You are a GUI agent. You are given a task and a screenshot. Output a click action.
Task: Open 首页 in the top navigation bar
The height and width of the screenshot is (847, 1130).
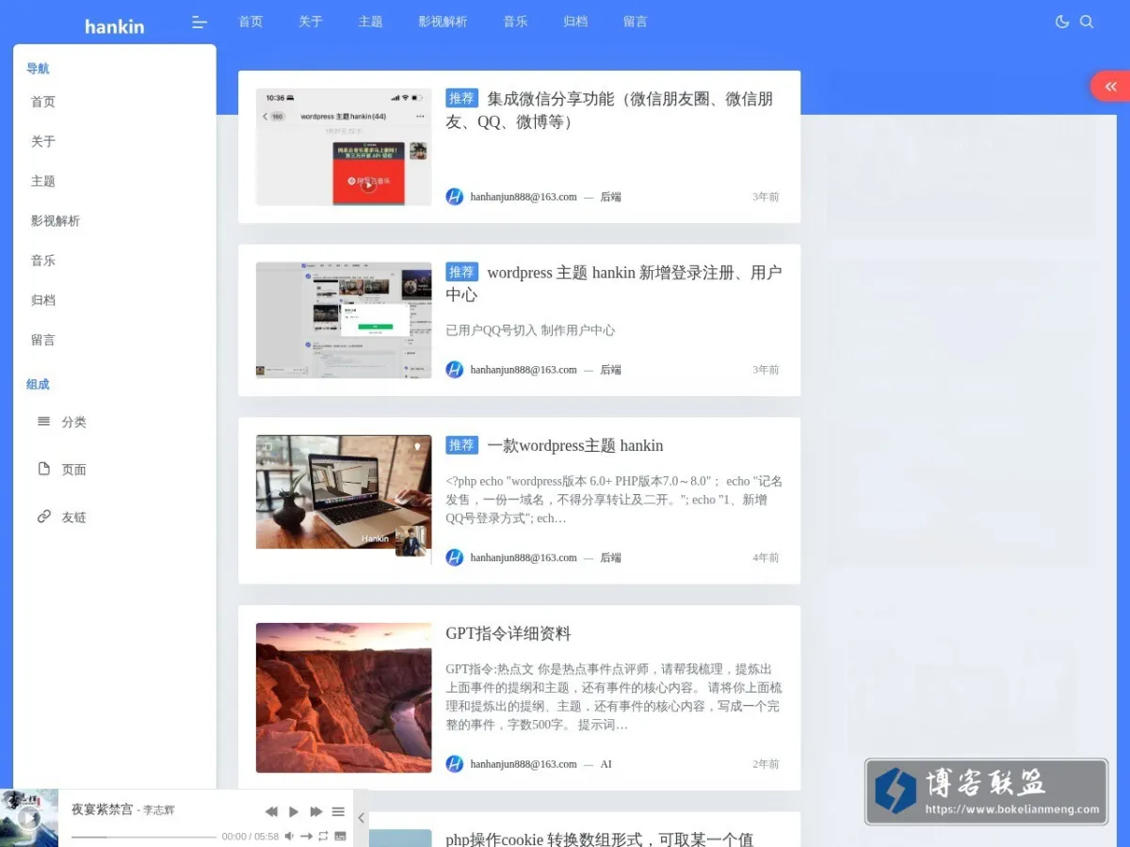(250, 22)
